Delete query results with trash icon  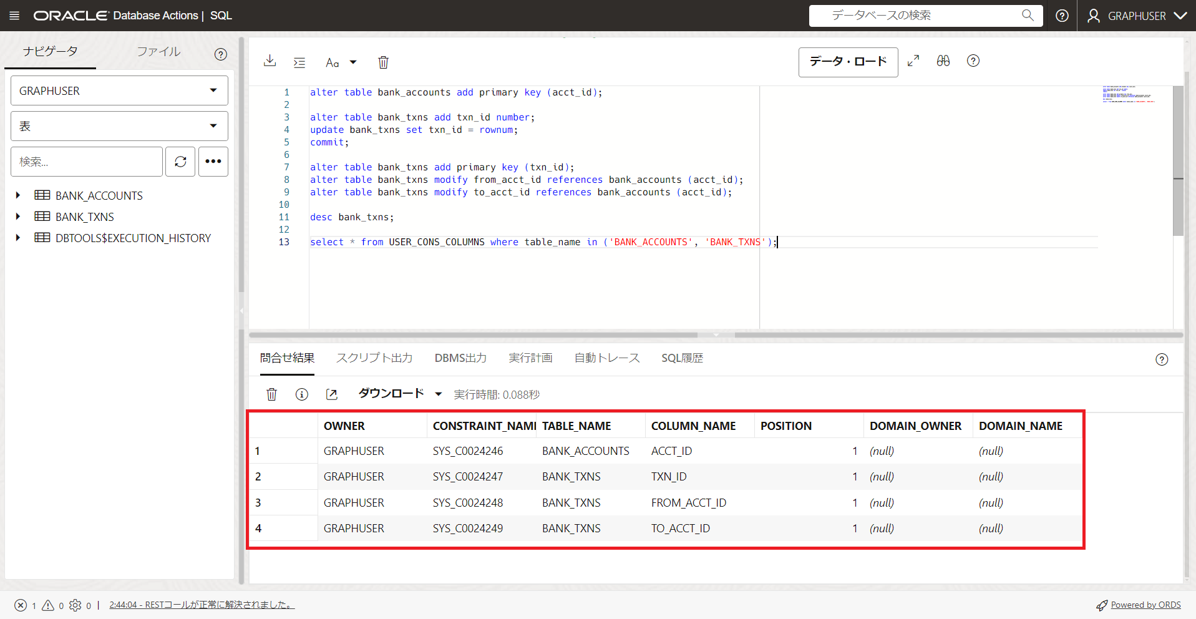pyautogui.click(x=271, y=394)
